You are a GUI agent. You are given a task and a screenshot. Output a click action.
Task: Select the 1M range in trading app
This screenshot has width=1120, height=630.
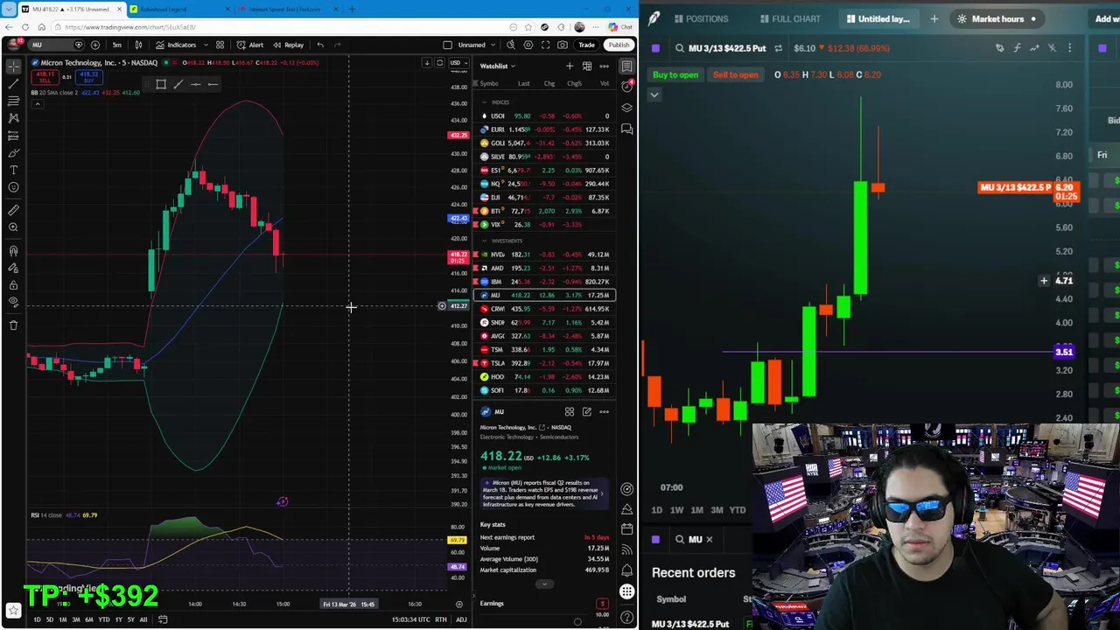pos(696,510)
